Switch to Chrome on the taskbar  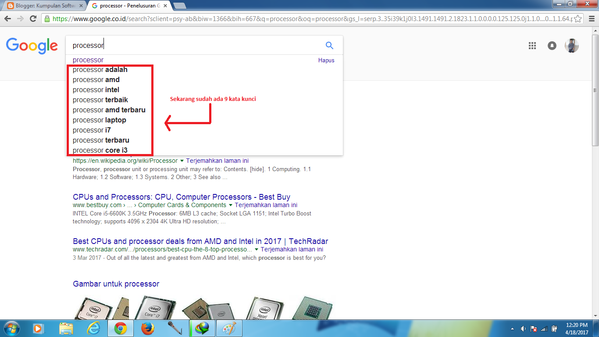click(x=121, y=328)
